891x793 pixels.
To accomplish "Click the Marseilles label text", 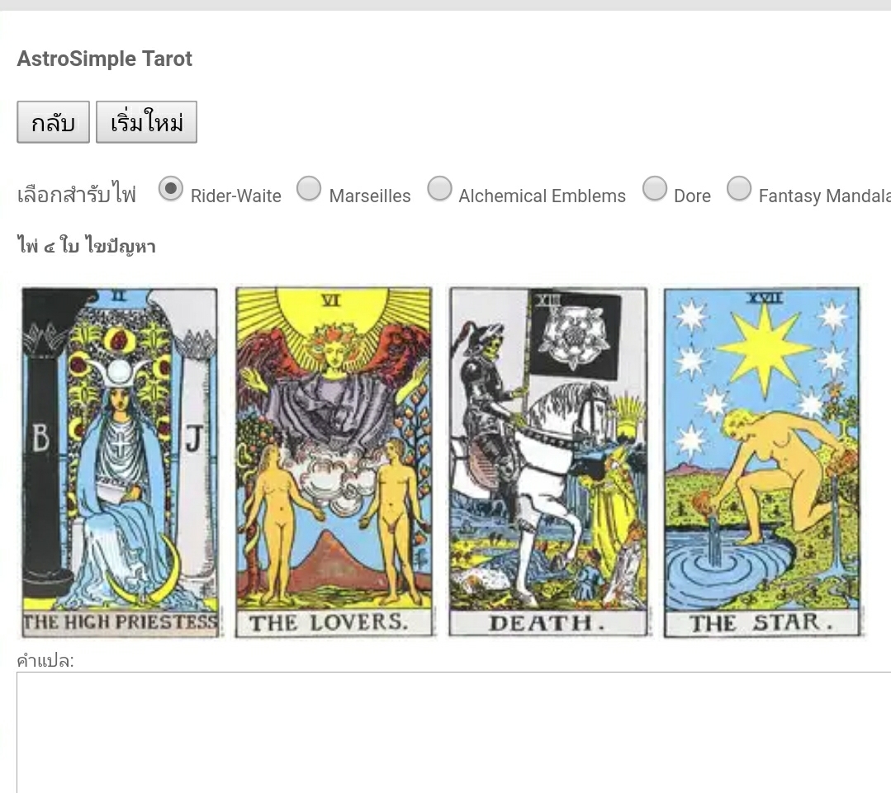I will (x=370, y=196).
